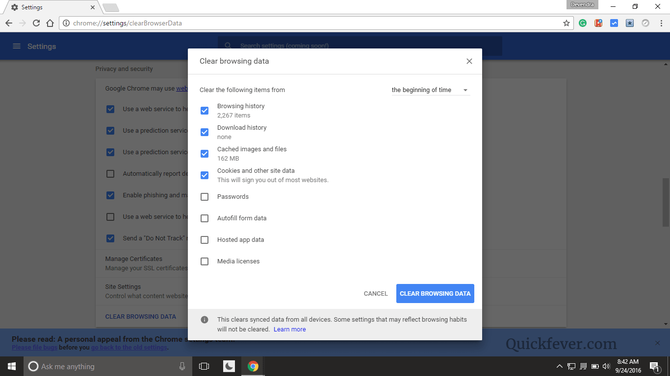Click the info icon in the address bar
Viewport: 670px width, 376px height.
pyautogui.click(x=66, y=23)
